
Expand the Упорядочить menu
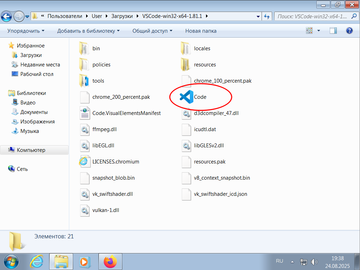[26, 31]
